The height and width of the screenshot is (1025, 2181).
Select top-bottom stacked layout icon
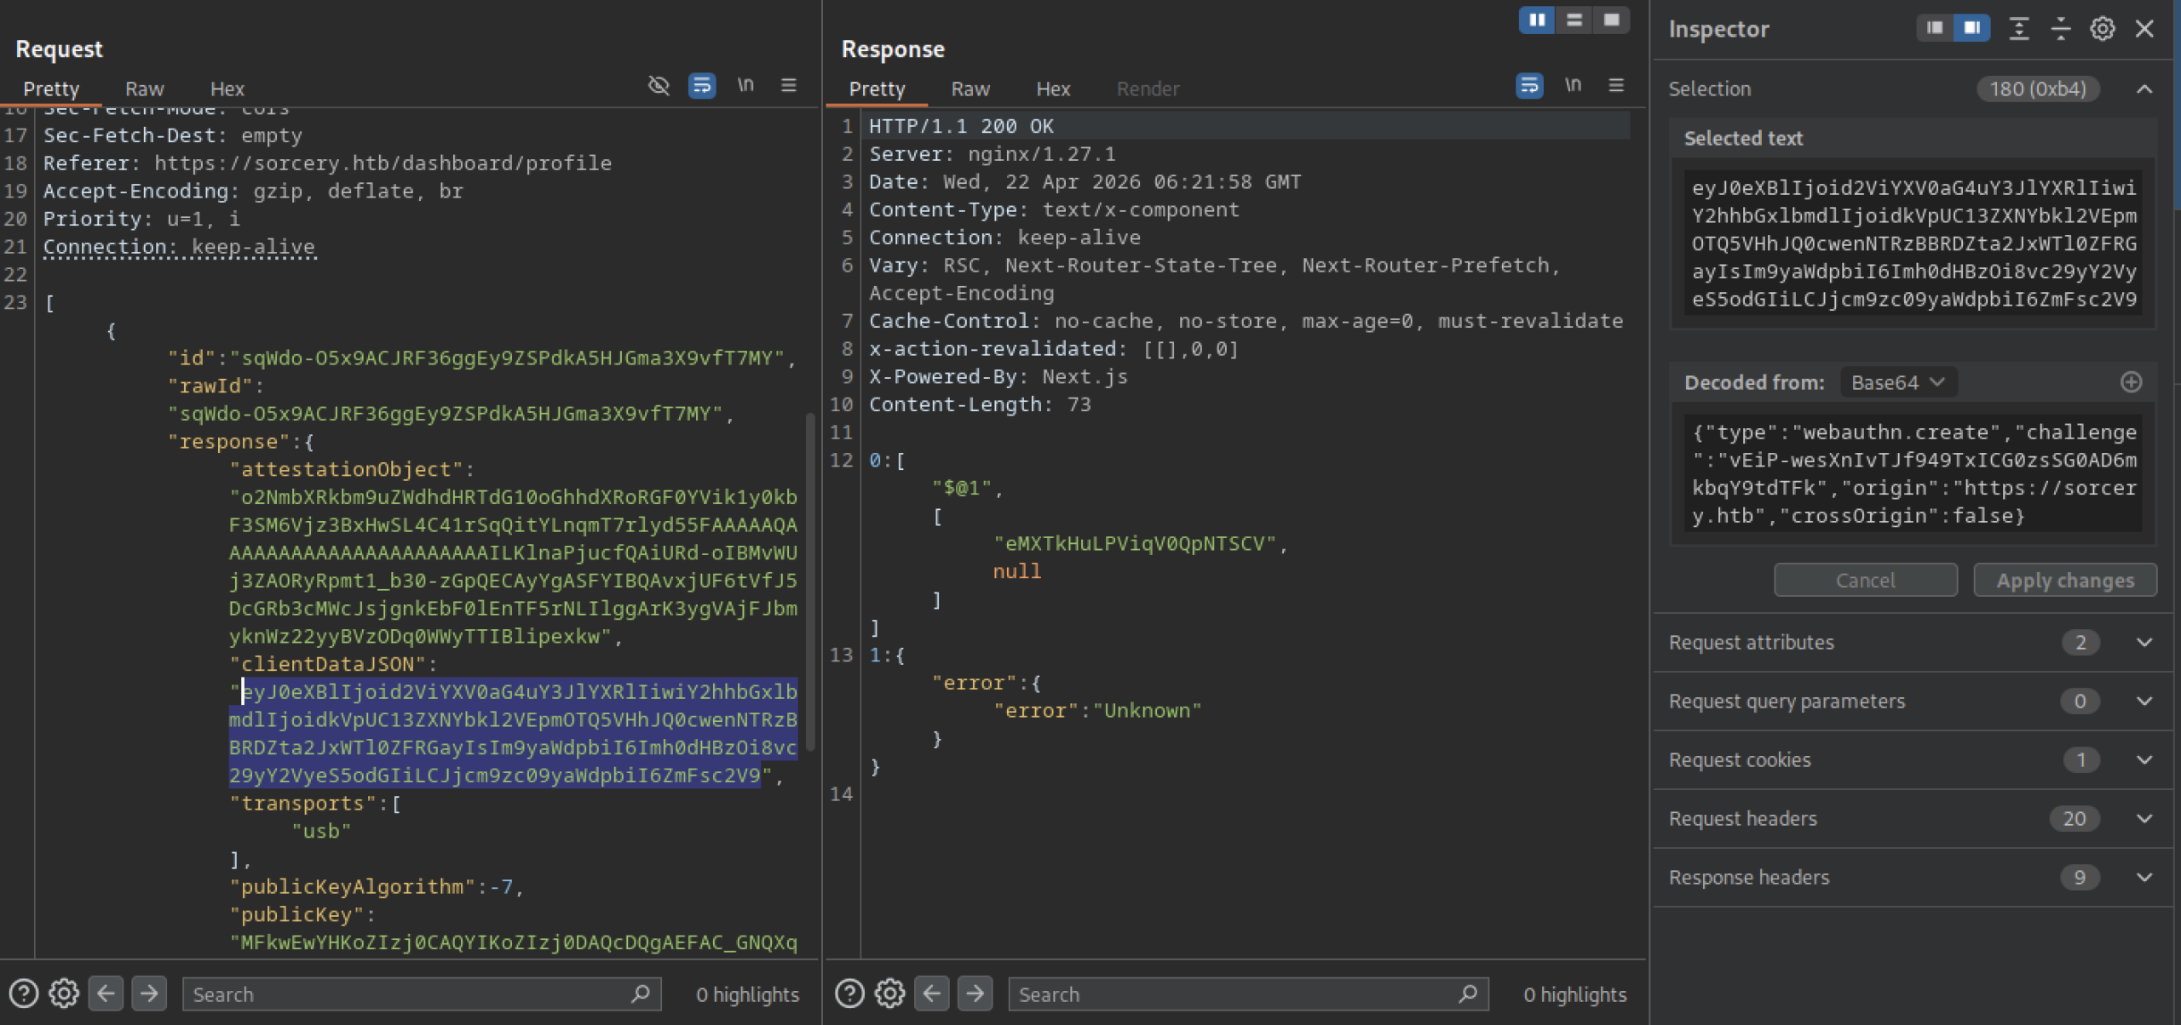pyautogui.click(x=1574, y=20)
